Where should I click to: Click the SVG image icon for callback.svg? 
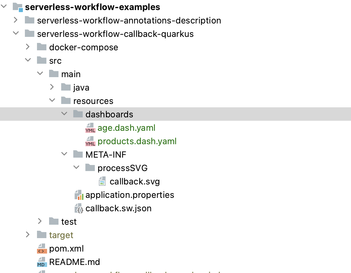coord(103,181)
